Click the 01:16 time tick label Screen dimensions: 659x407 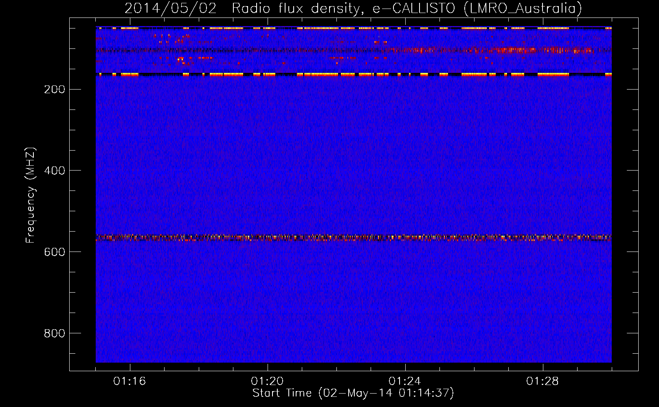tap(130, 381)
